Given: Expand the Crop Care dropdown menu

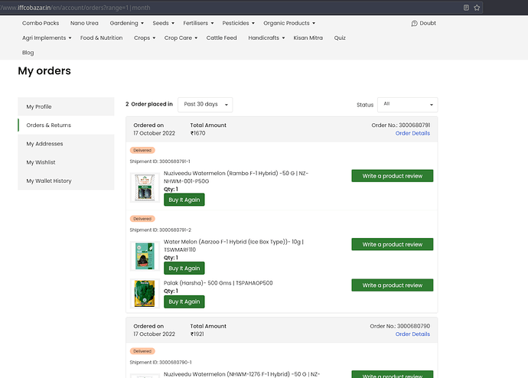Looking at the screenshot, I should tap(181, 38).
